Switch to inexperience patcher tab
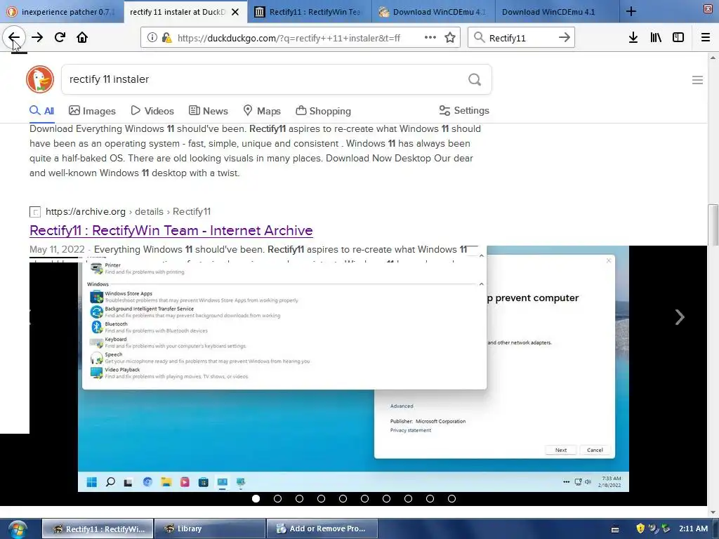The width and height of the screenshot is (719, 539). (62, 12)
